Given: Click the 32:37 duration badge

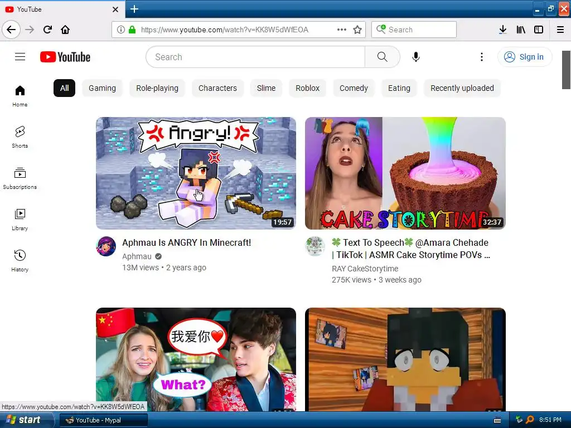Looking at the screenshot, I should [492, 222].
